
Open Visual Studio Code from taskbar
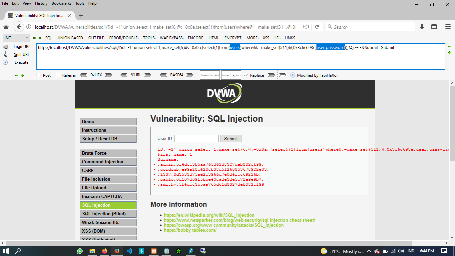tap(129, 251)
